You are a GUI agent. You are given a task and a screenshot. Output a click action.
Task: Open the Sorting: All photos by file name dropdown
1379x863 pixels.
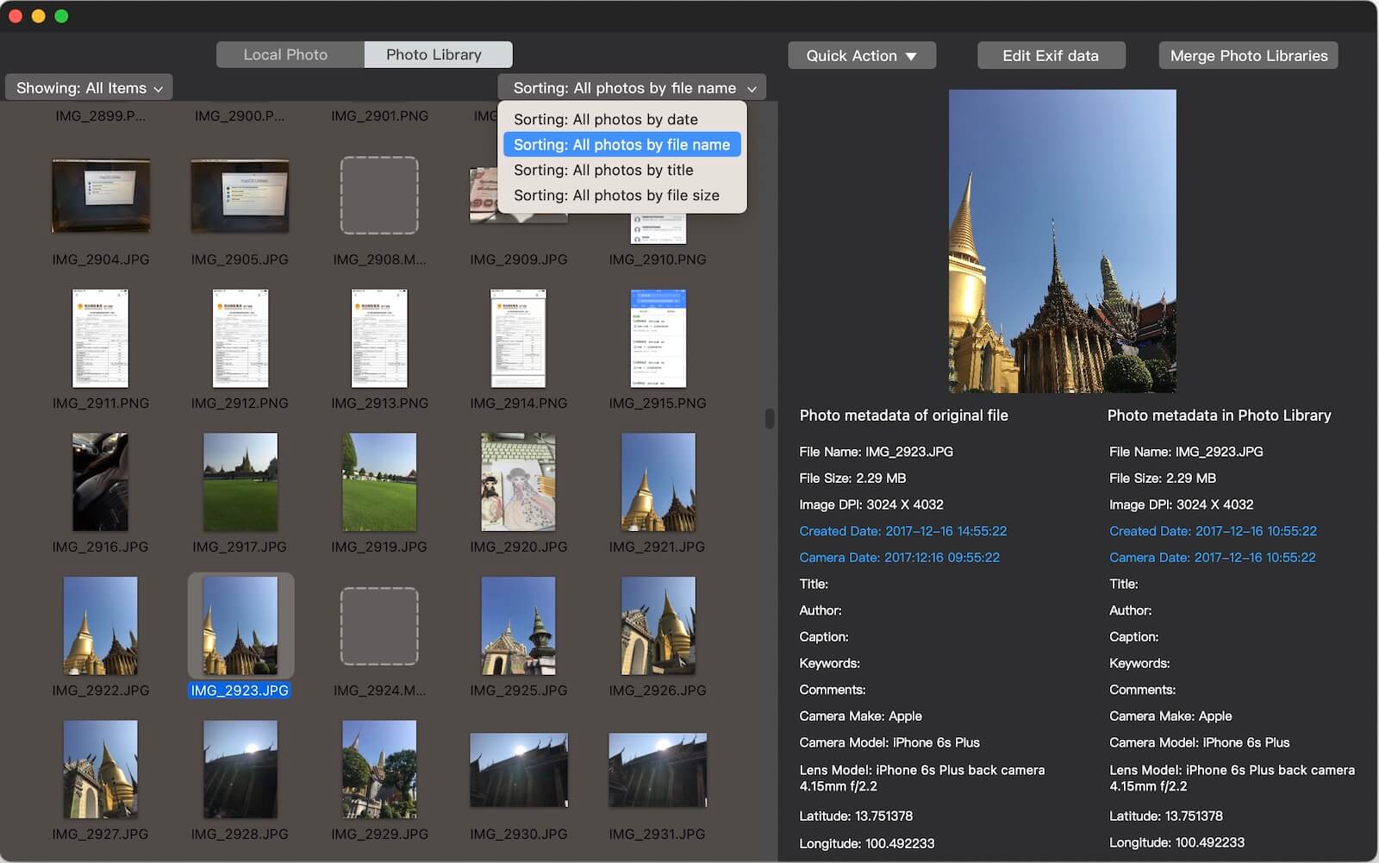632,88
